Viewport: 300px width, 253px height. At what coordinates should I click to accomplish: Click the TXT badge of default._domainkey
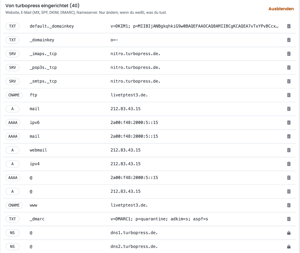(13, 26)
